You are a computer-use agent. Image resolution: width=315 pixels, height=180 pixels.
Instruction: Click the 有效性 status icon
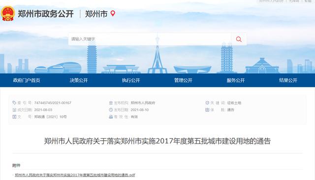coord(111,117)
